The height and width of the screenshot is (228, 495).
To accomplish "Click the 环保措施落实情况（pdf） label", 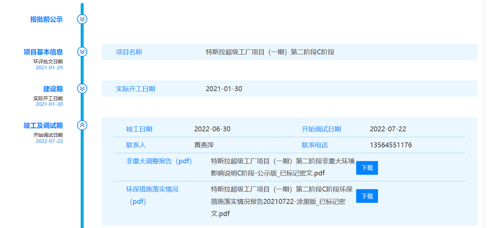I will coord(152,196).
